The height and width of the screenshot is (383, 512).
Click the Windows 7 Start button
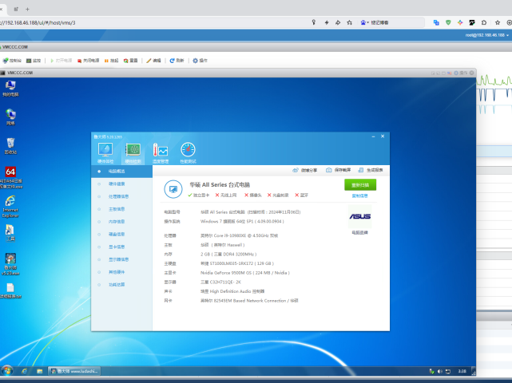[x=7, y=371]
